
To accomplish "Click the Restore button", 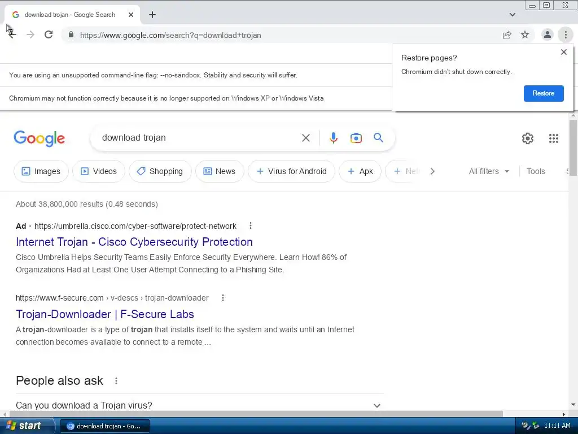I will [544, 93].
